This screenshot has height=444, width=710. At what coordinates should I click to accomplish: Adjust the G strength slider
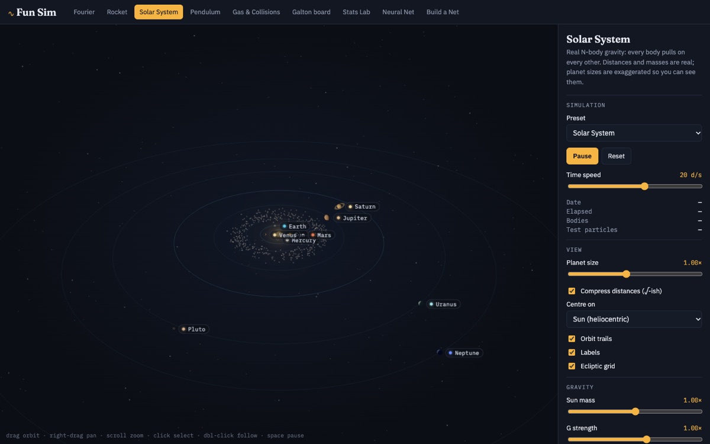(x=634, y=439)
